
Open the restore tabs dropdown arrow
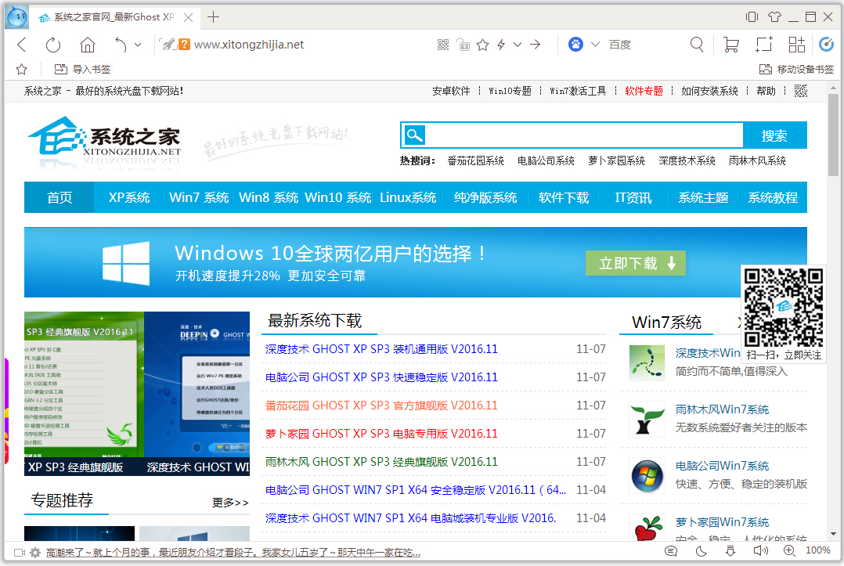point(137,45)
